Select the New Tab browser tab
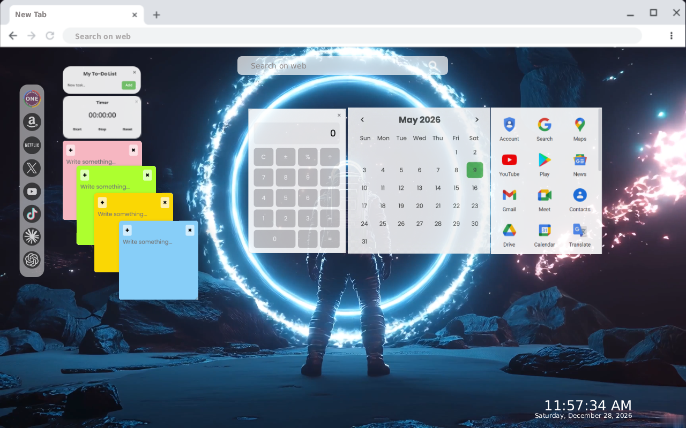 [x=76, y=14]
